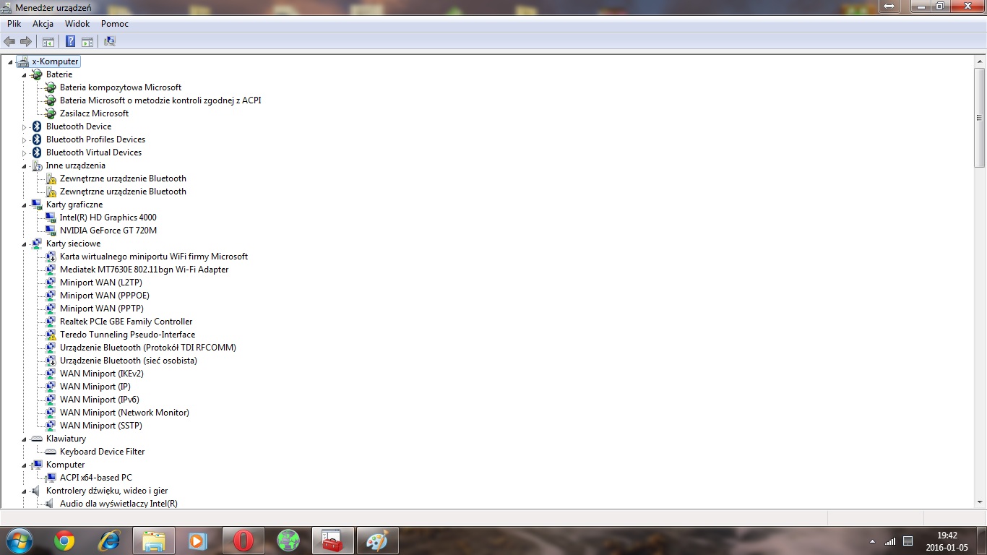987x555 pixels.
Task: Collapse the Inne urządzenia category
Action: pyautogui.click(x=24, y=165)
